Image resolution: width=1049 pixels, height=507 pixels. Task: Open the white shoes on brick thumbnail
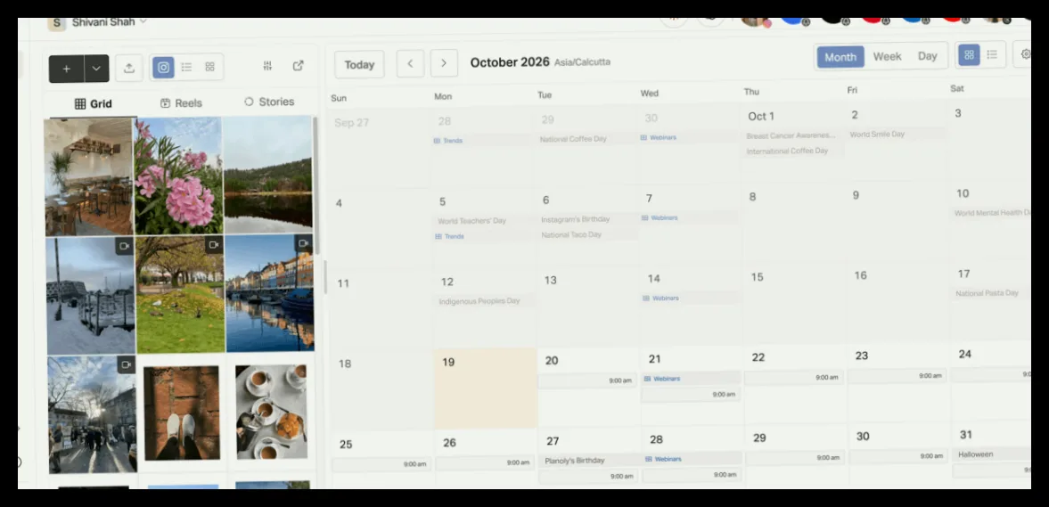point(182,413)
